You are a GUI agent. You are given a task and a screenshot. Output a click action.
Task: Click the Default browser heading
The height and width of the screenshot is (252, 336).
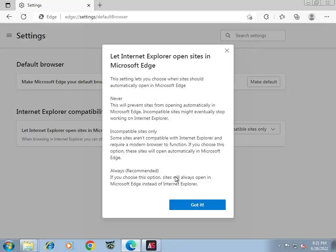pyautogui.click(x=40, y=64)
